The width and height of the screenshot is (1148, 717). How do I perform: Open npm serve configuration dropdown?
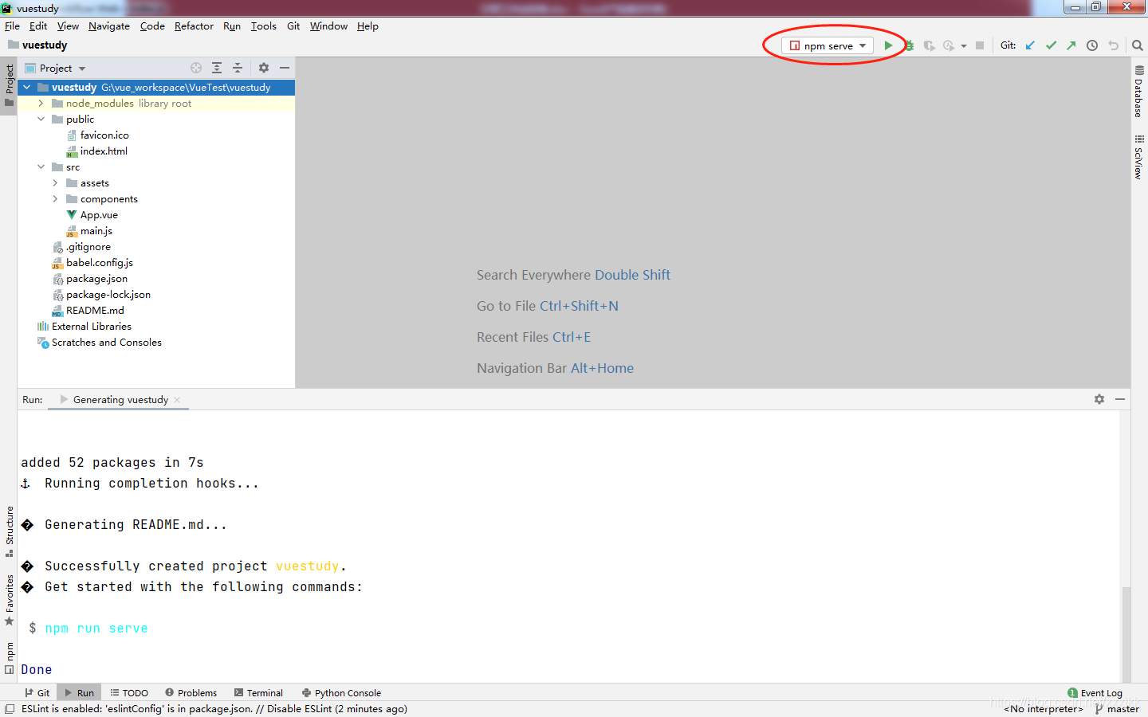click(828, 45)
